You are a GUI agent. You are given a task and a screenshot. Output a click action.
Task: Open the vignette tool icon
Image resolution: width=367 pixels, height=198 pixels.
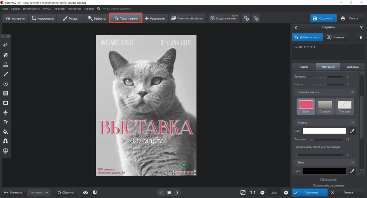(5, 103)
